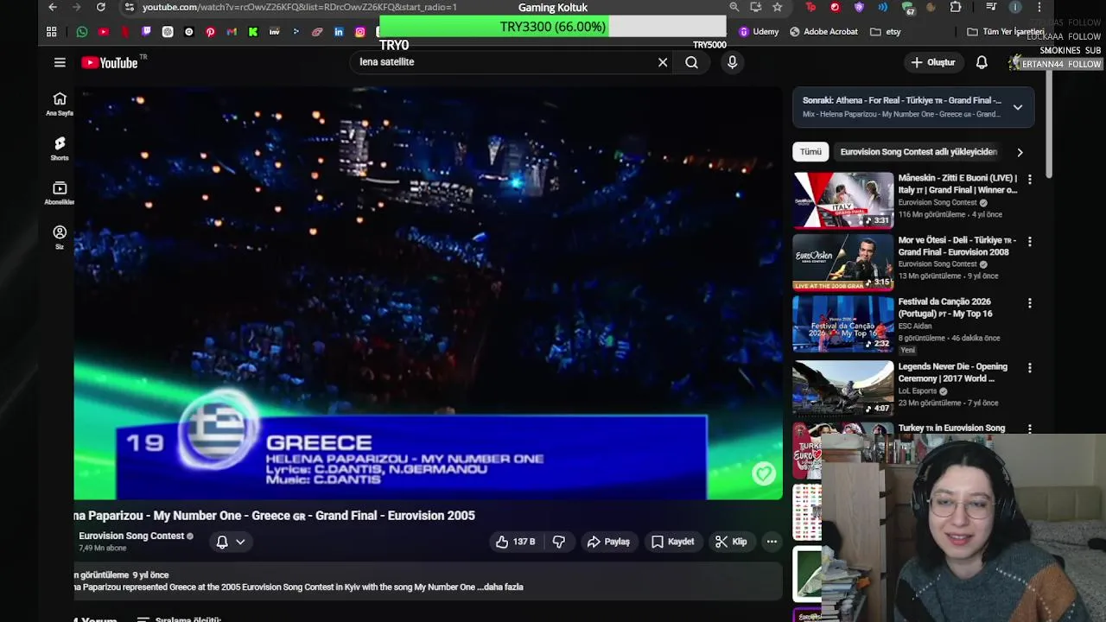Open the zoom magnifier in the address bar
1106x622 pixels.
tap(734, 7)
